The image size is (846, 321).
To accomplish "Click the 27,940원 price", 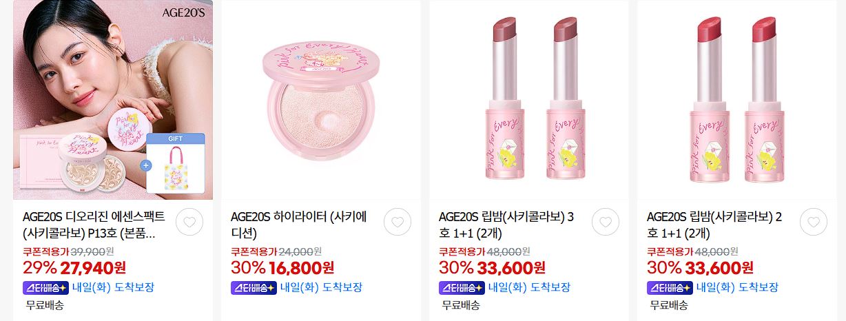I will 94,268.
